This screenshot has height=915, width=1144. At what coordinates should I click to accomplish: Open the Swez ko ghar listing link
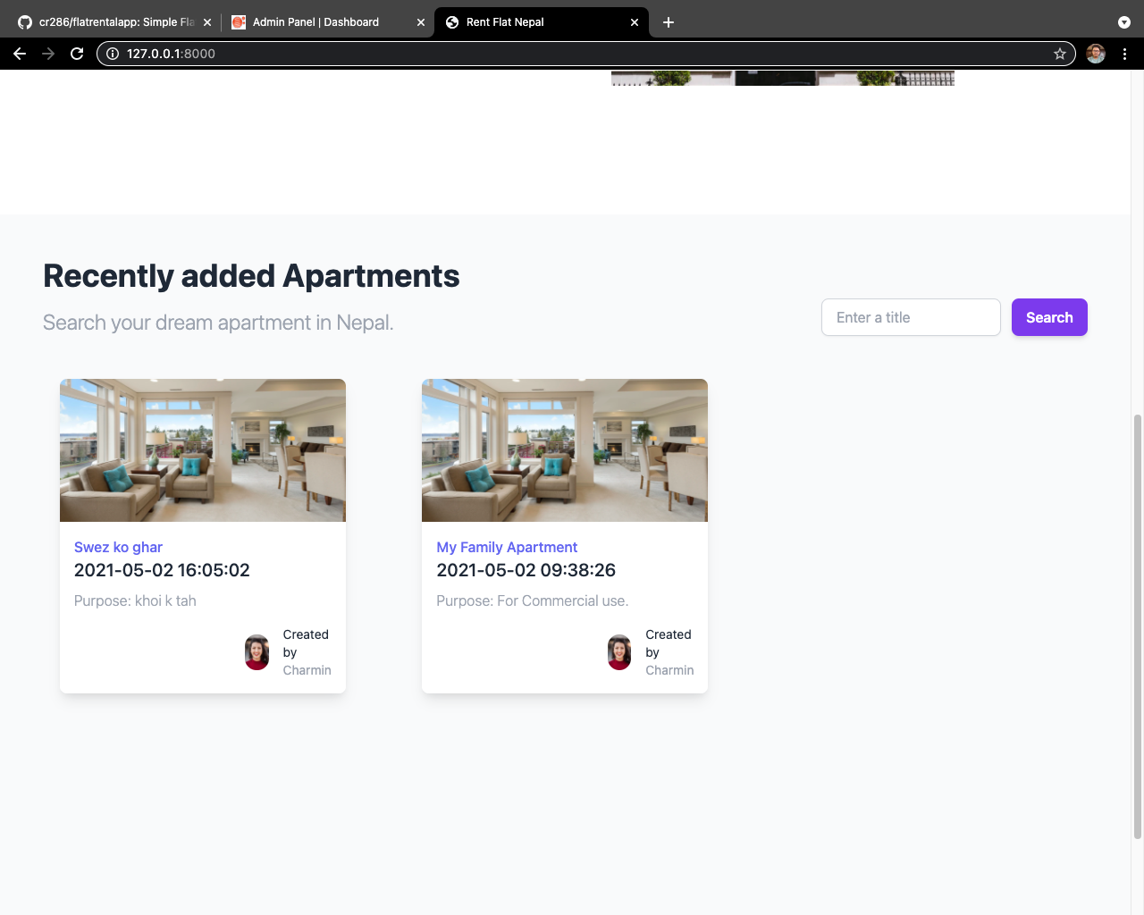(x=118, y=547)
